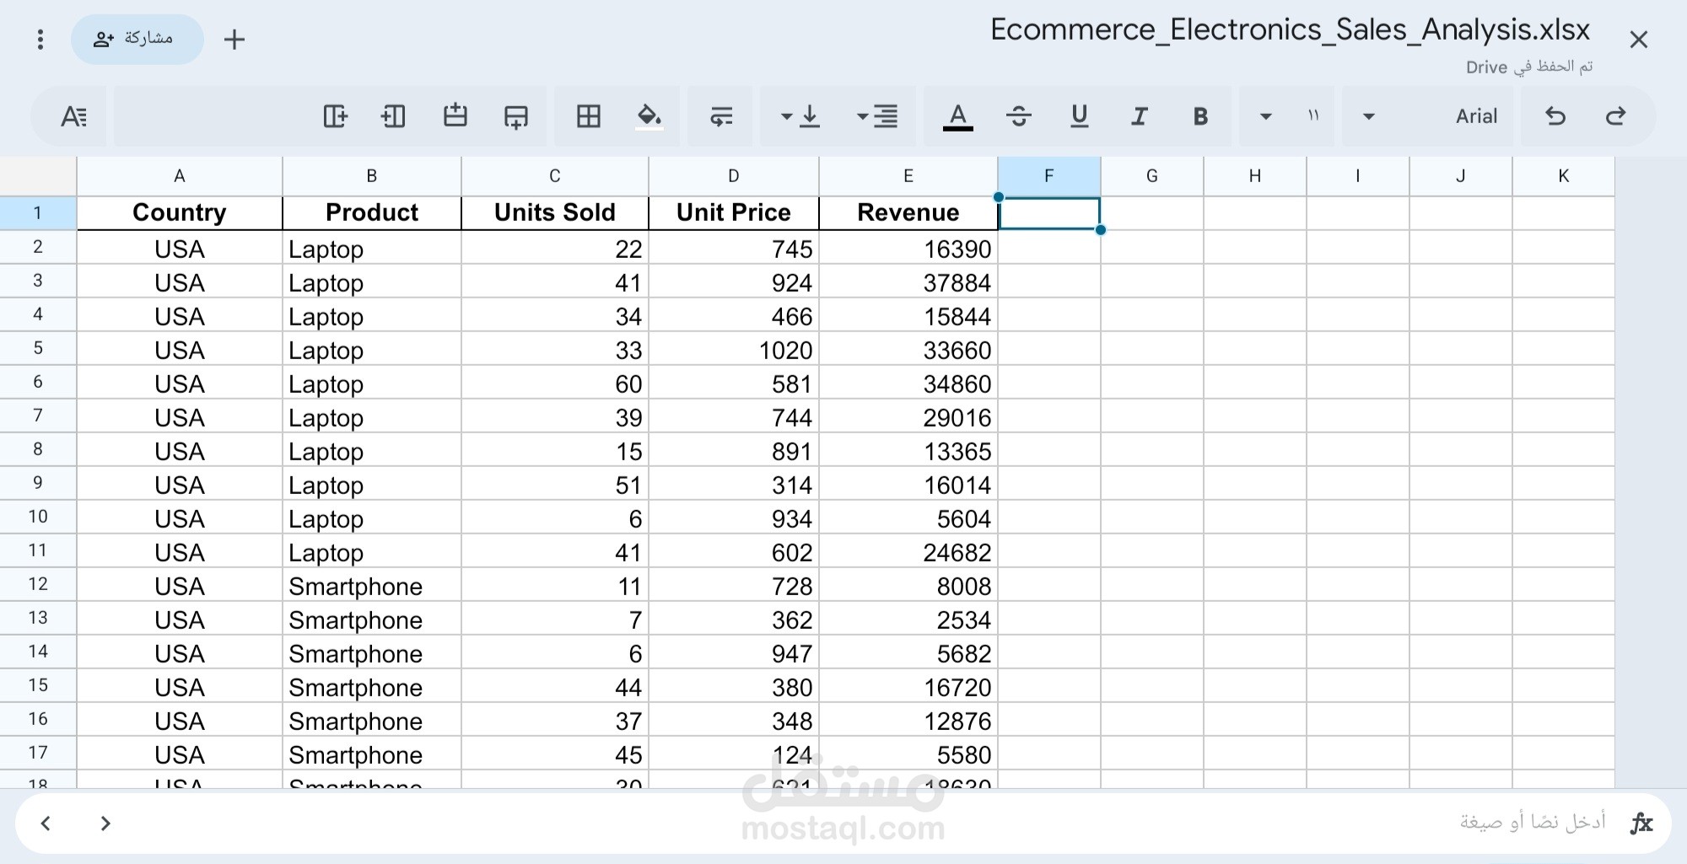Select the unit price cell 891
Image resolution: width=1687 pixels, height=864 pixels.
(x=734, y=451)
